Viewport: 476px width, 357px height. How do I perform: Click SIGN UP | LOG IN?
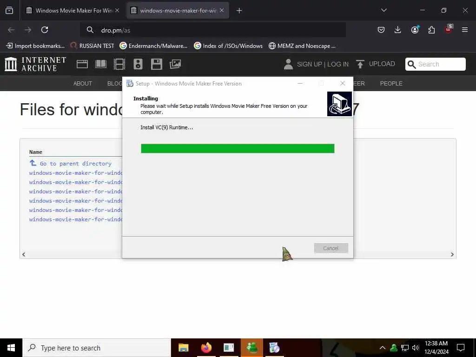pyautogui.click(x=316, y=64)
